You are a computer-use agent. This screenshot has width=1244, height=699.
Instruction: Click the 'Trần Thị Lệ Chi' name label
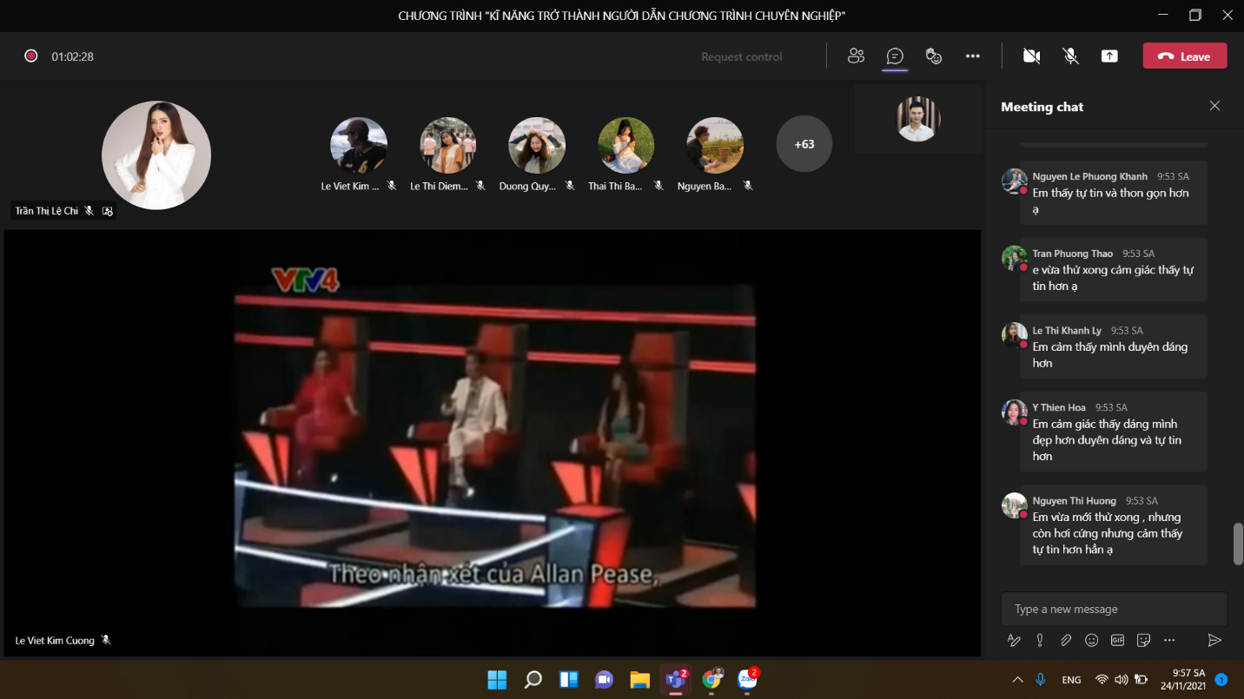click(x=46, y=211)
